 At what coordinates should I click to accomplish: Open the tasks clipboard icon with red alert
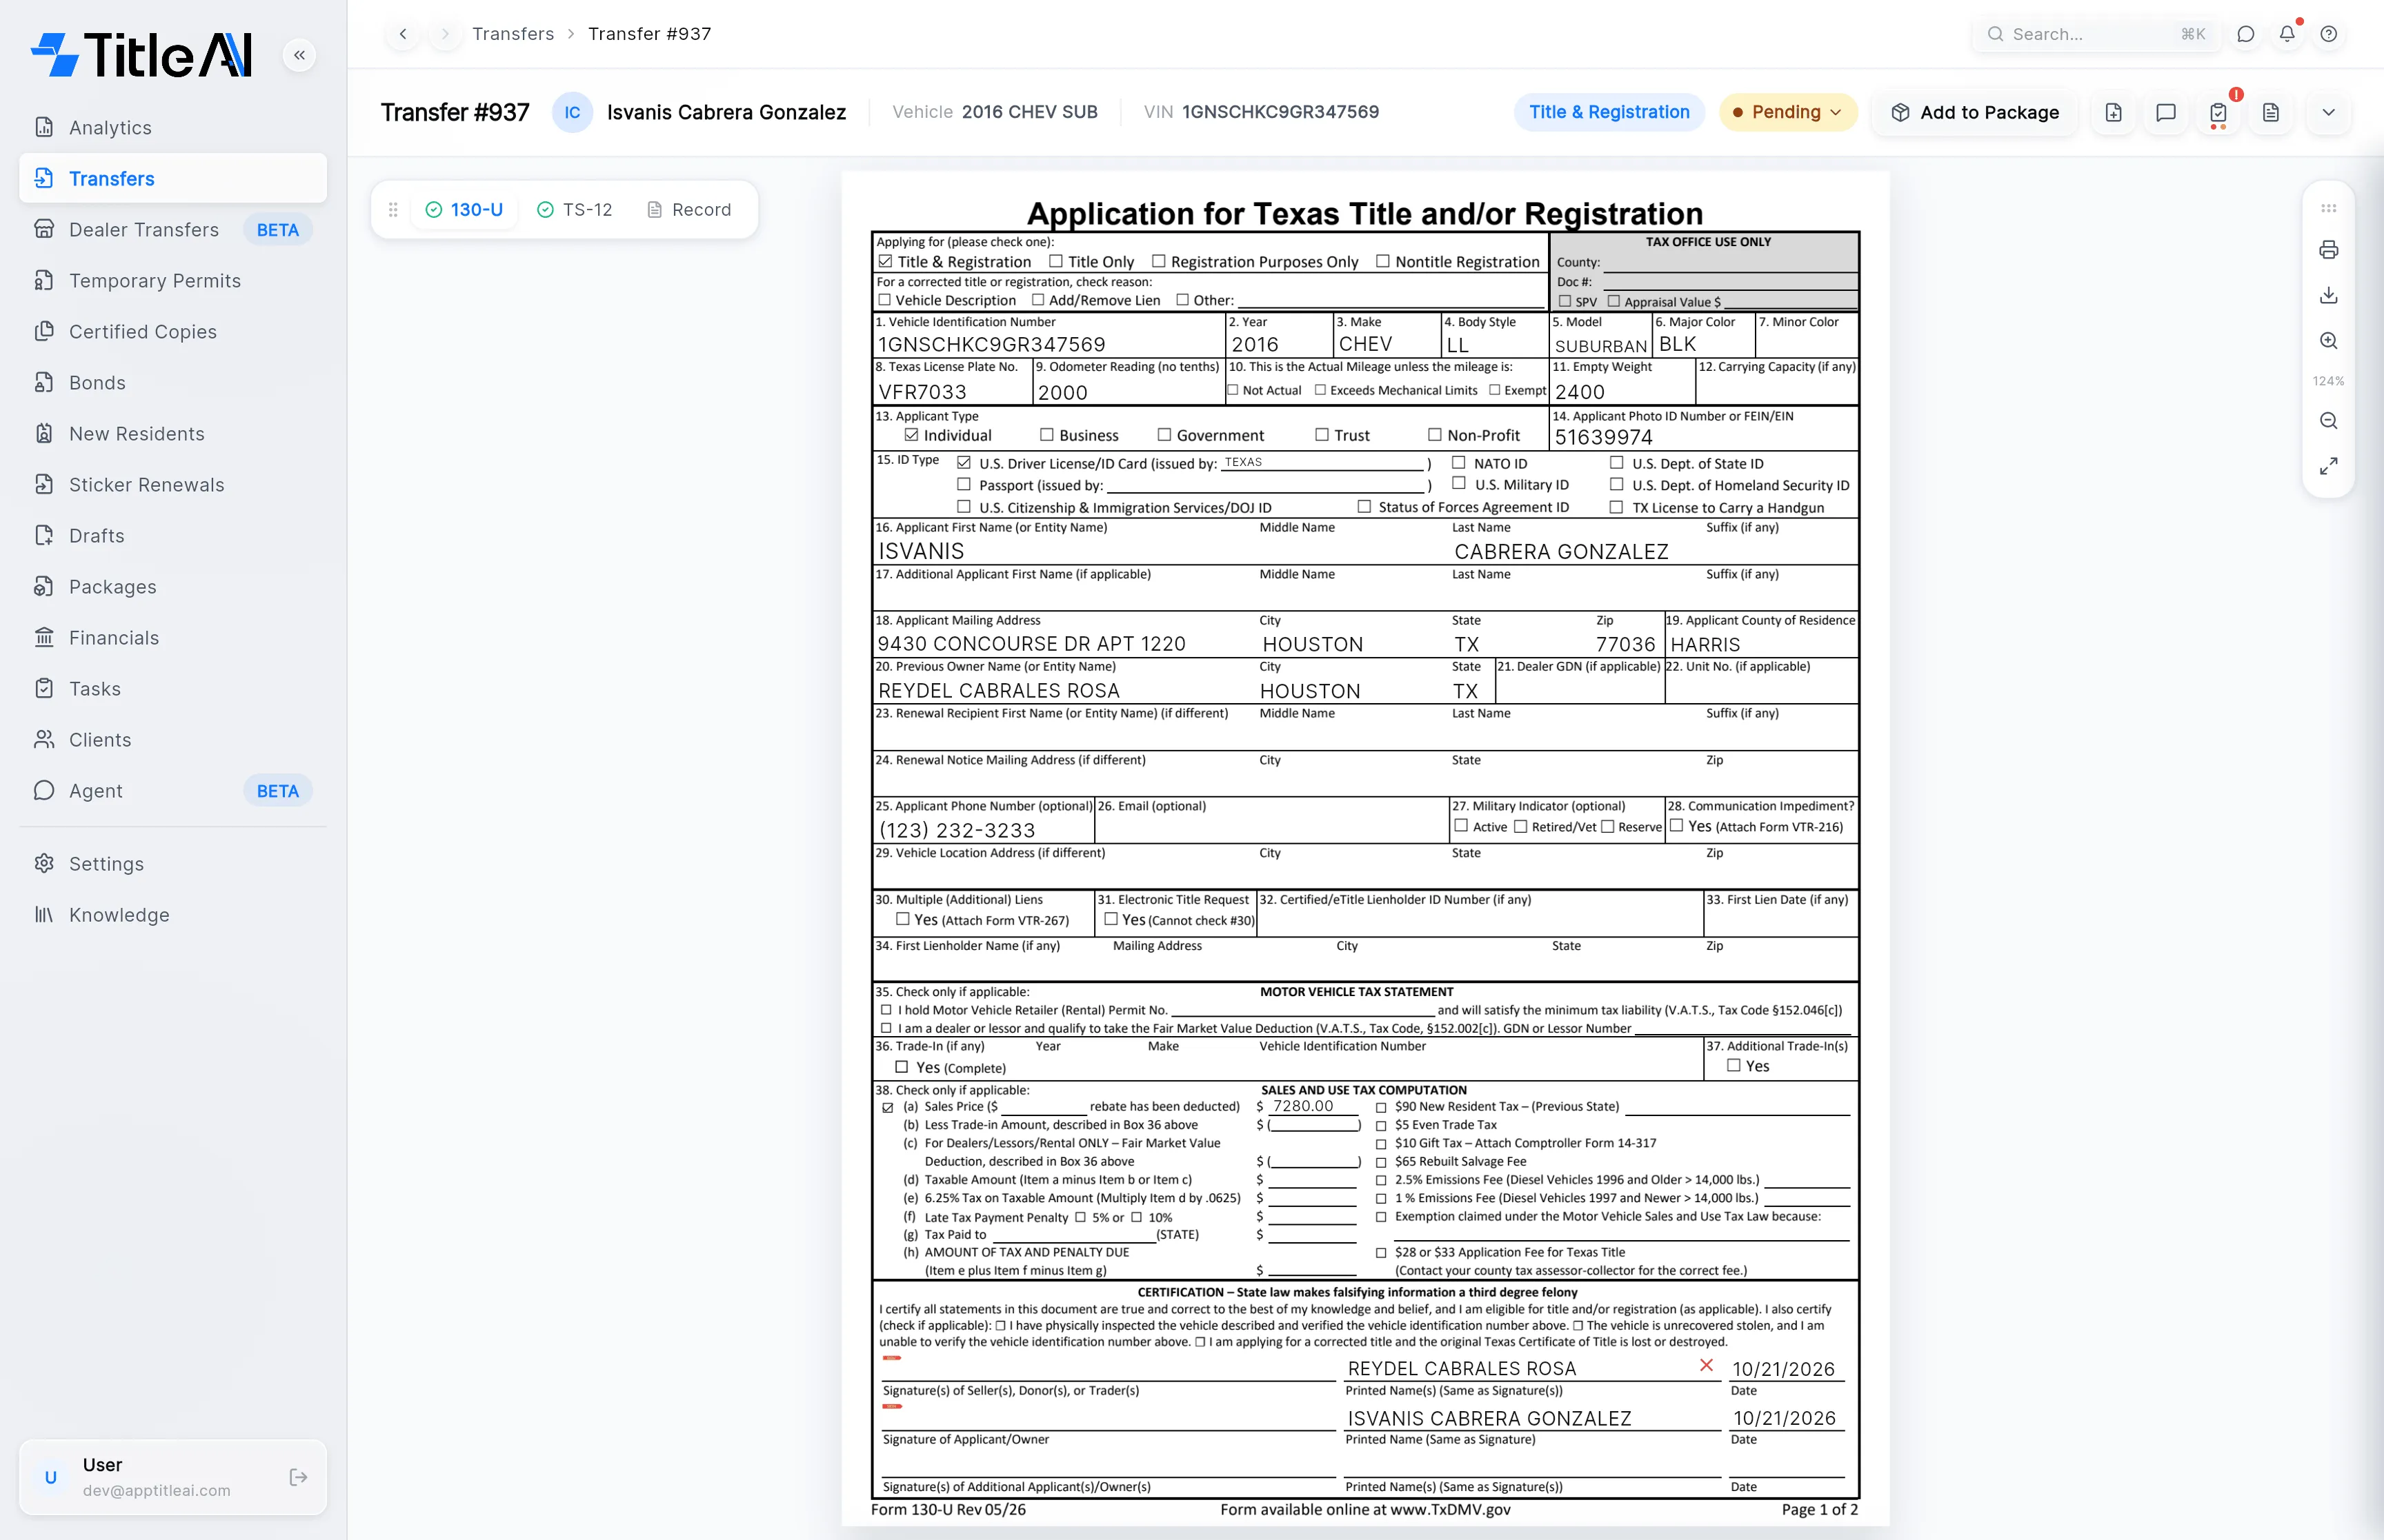2219,112
